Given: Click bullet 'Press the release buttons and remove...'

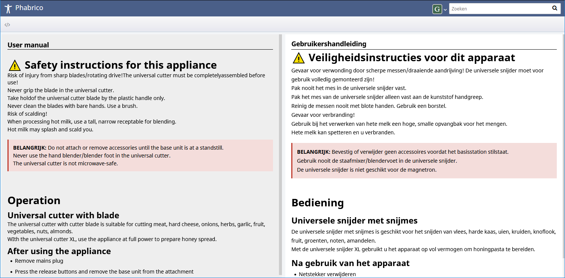Looking at the screenshot, I should 104,272.
